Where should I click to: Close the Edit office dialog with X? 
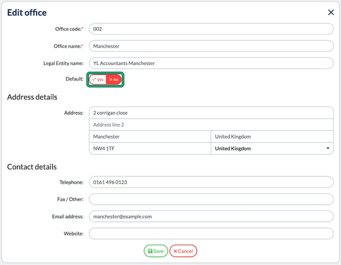point(331,12)
